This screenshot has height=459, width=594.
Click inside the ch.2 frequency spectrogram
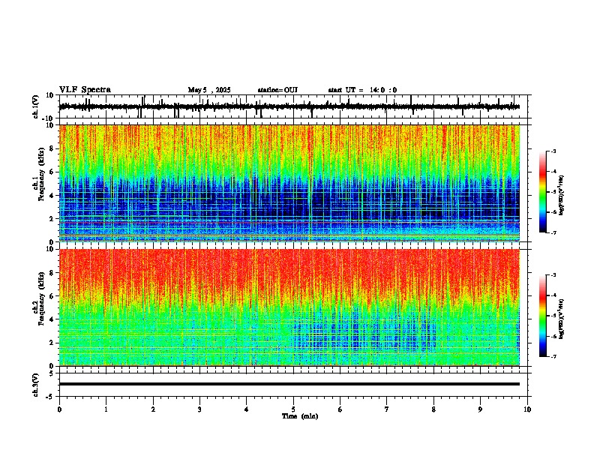tap(289, 307)
